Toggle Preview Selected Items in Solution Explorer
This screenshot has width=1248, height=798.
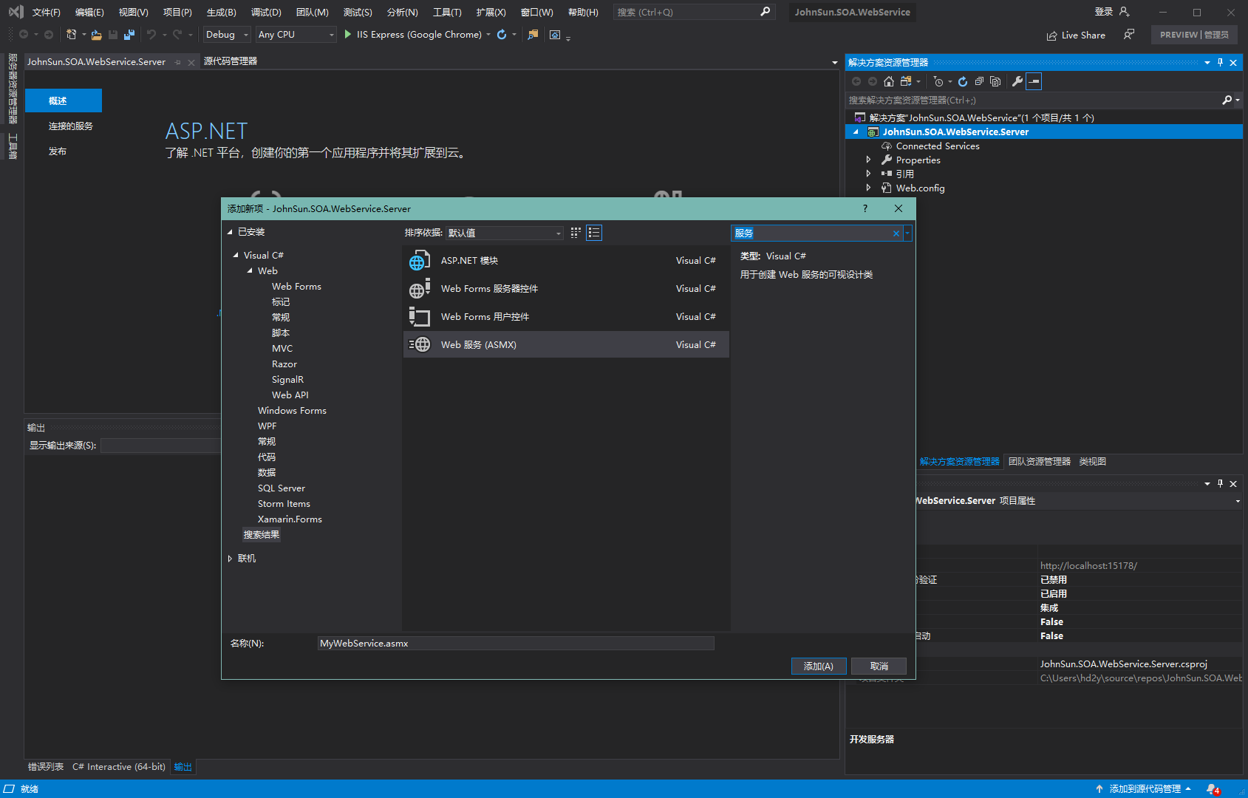[x=1034, y=81]
